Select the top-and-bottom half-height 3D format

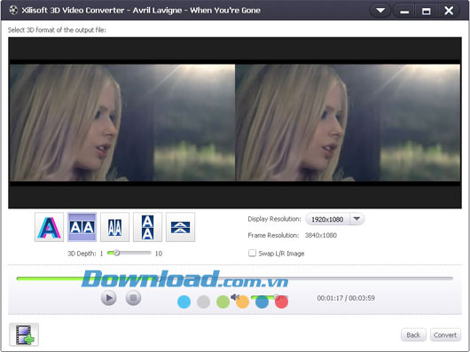point(180,227)
